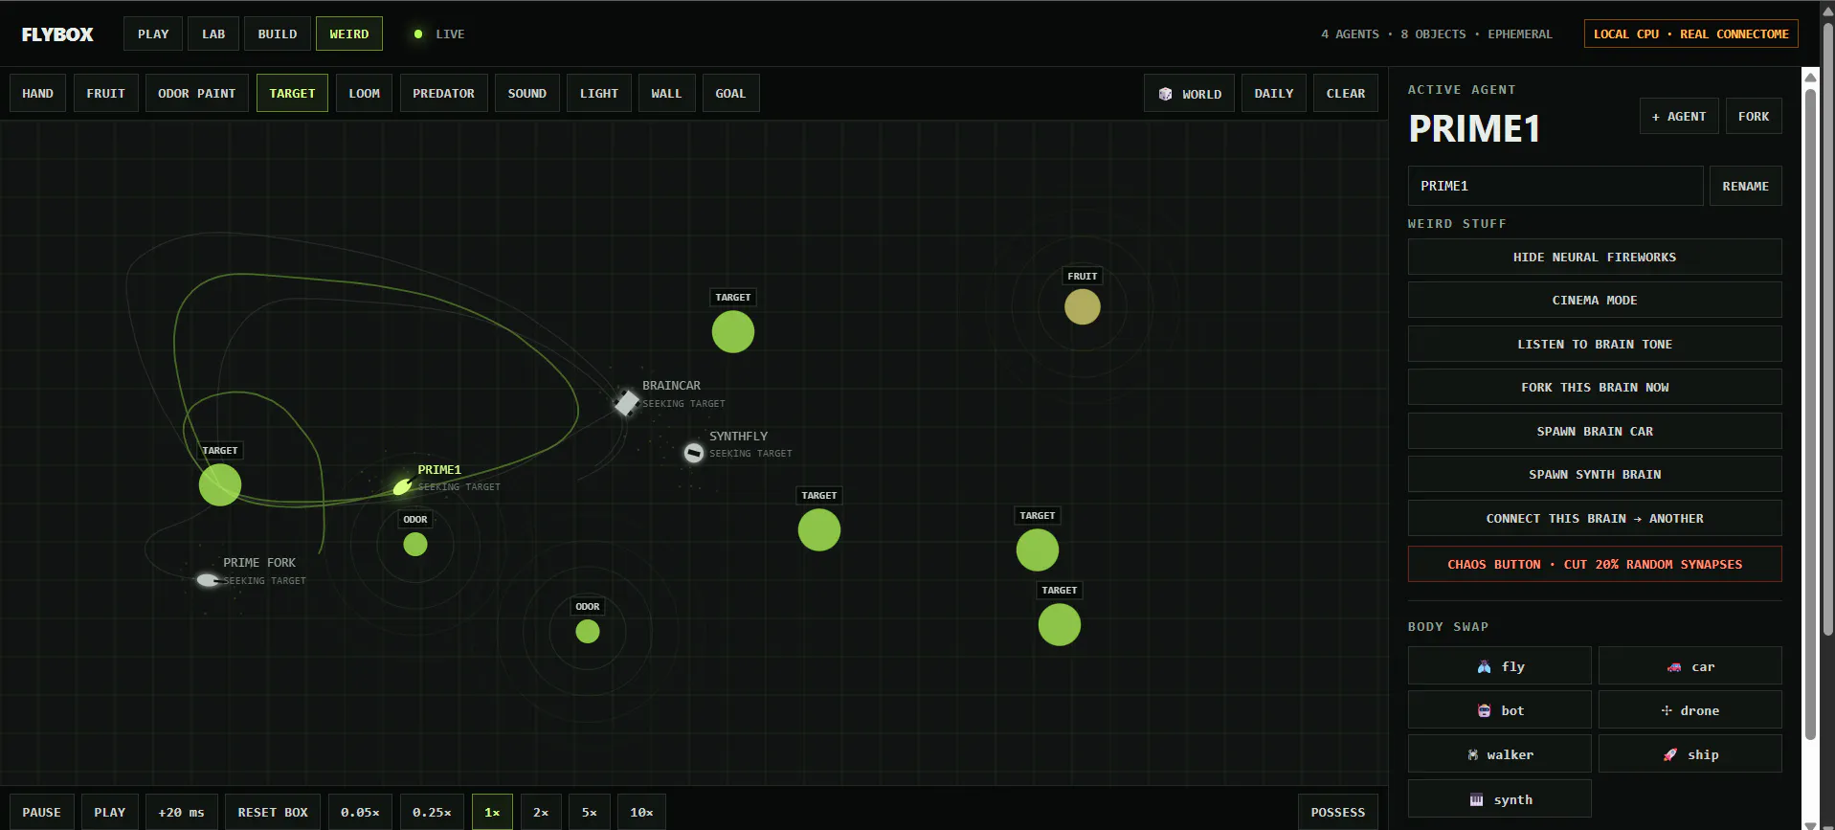1835x830 pixels.
Task: Click the yellow FRUIT object
Action: (x=1083, y=307)
